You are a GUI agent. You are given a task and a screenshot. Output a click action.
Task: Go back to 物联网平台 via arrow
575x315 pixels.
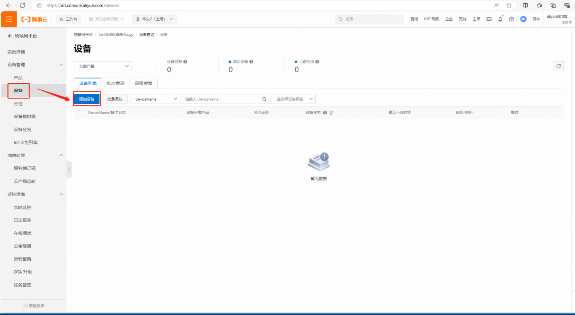coord(10,36)
